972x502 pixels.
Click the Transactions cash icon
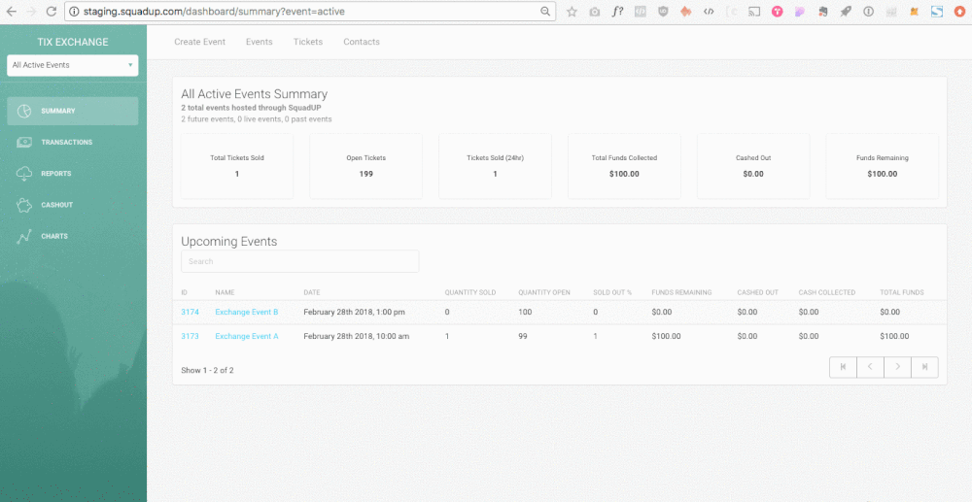[25, 142]
